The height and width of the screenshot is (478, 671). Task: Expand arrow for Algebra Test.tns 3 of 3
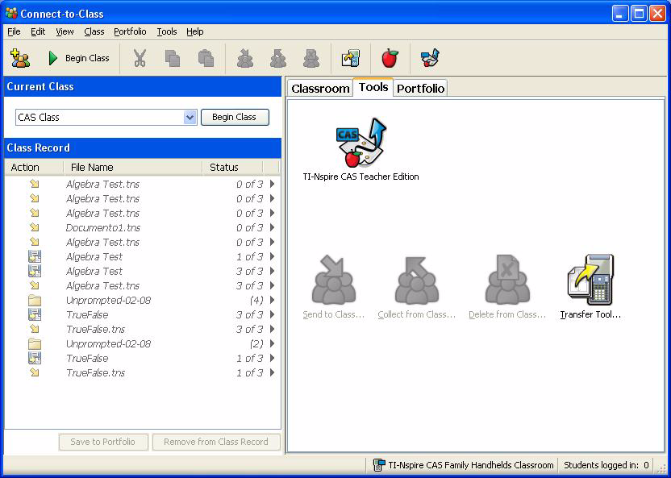click(272, 285)
